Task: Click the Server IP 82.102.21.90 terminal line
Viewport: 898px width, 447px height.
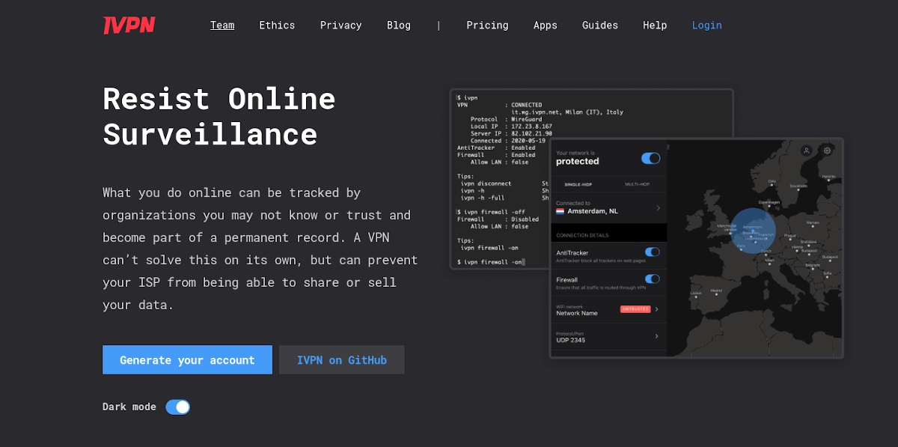Action: pyautogui.click(x=511, y=133)
